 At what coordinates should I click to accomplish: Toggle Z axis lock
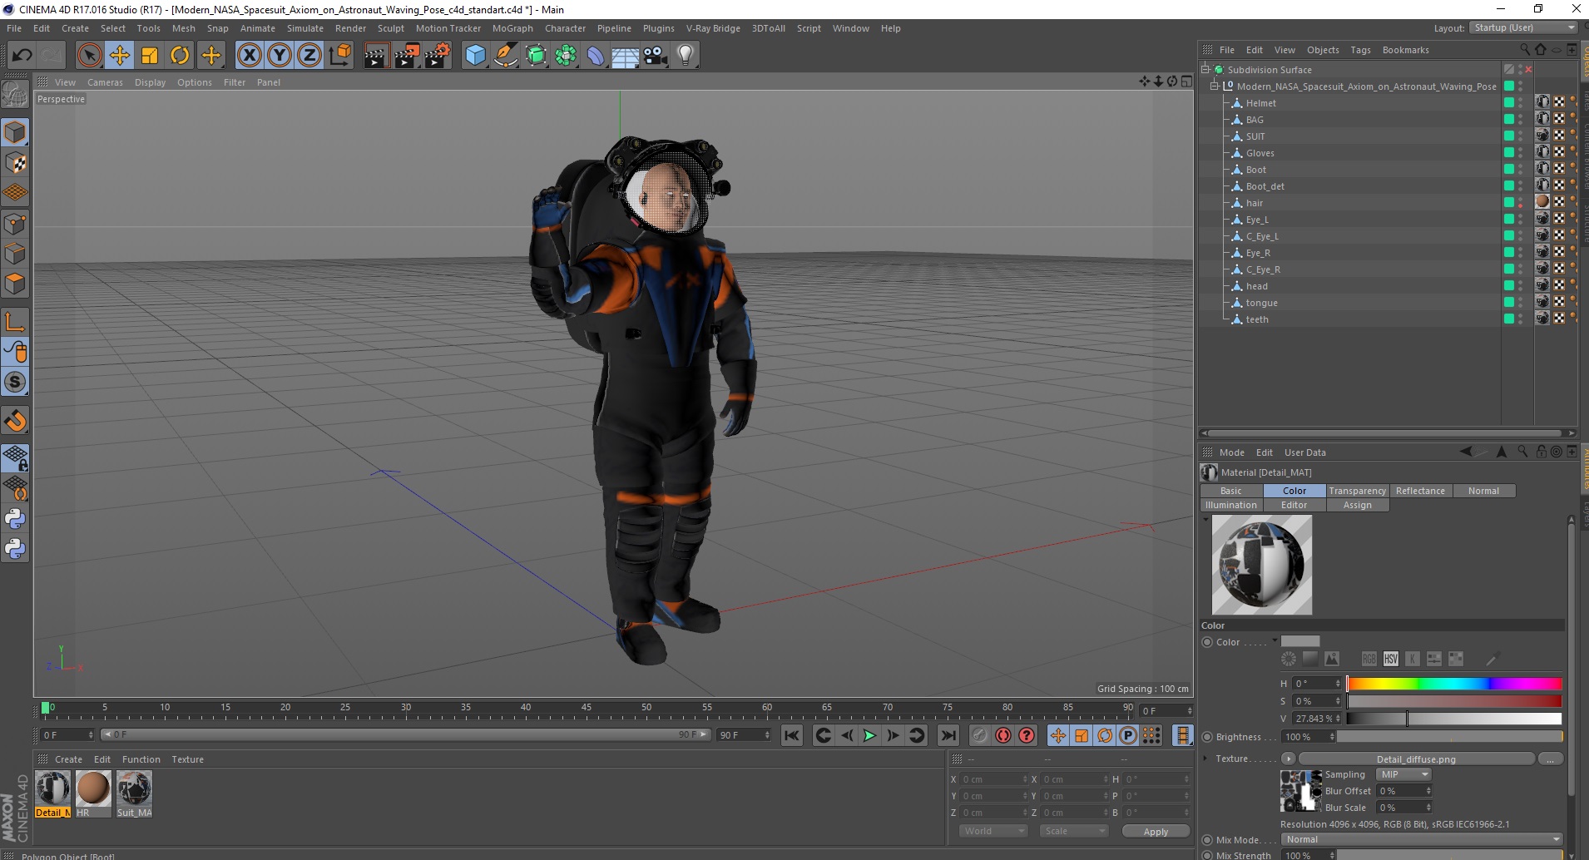(x=309, y=56)
